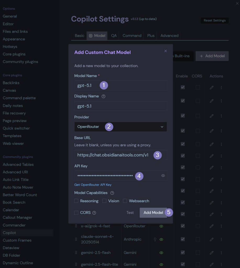Reveal the API Key using the eye icon
Viewport: 240px width, 268px height.
(x=163, y=176)
